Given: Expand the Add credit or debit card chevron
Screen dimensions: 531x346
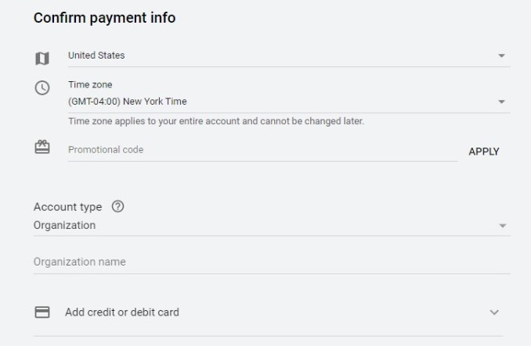Looking at the screenshot, I should [494, 312].
